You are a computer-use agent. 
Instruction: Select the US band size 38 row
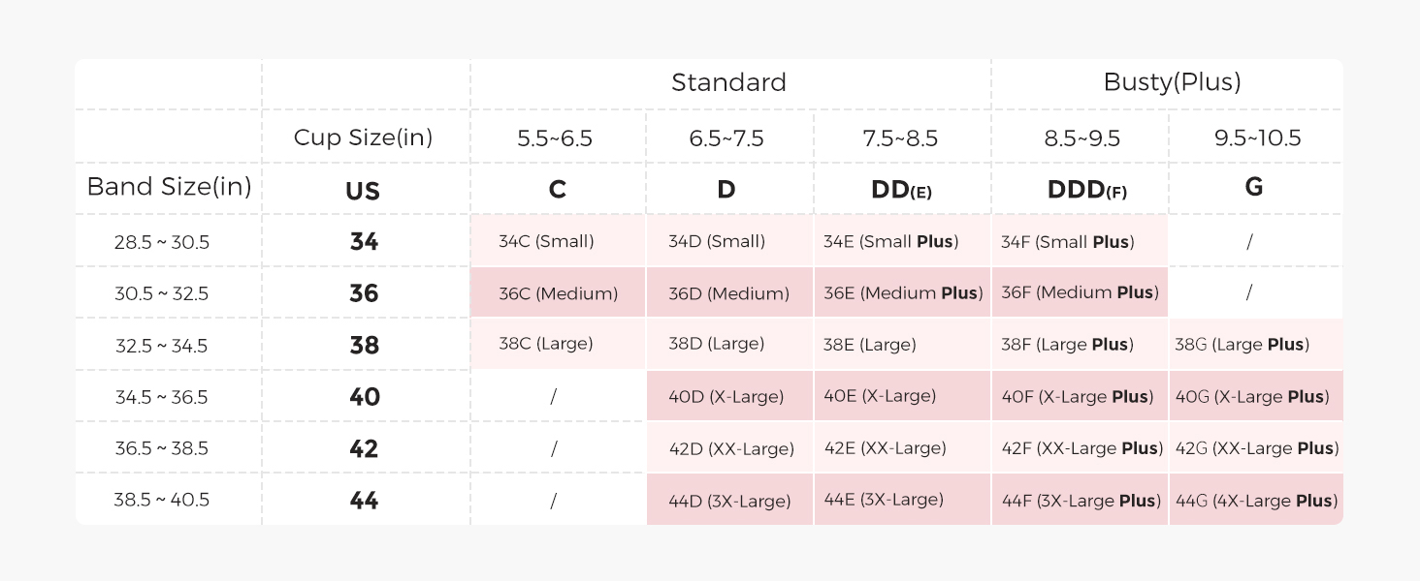click(364, 346)
